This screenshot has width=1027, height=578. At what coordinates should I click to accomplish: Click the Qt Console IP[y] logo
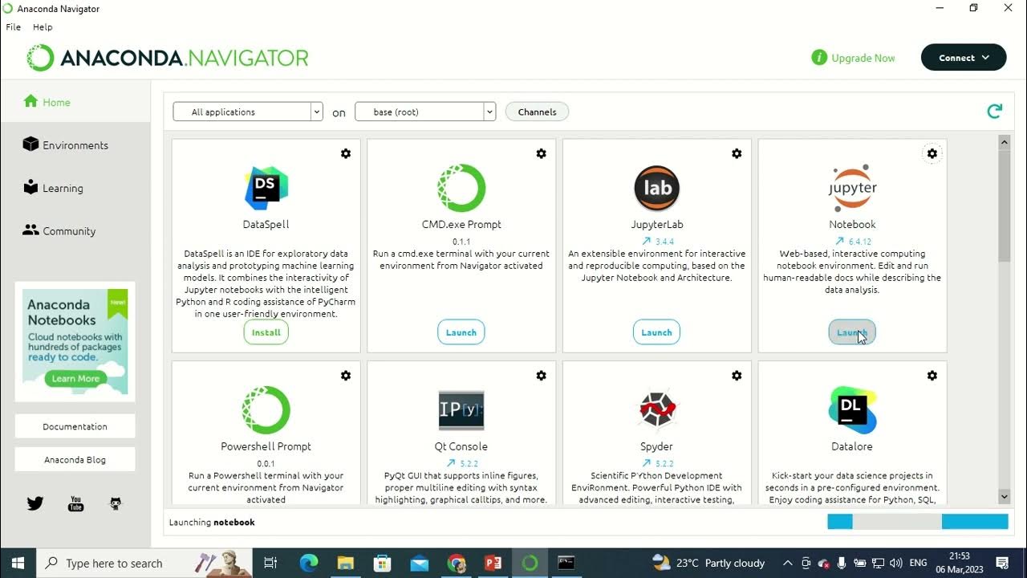[x=461, y=410]
